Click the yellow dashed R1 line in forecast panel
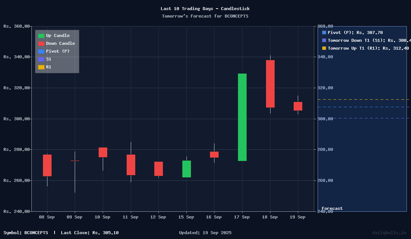Viewport: 411px width, 239px height. (x=362, y=100)
